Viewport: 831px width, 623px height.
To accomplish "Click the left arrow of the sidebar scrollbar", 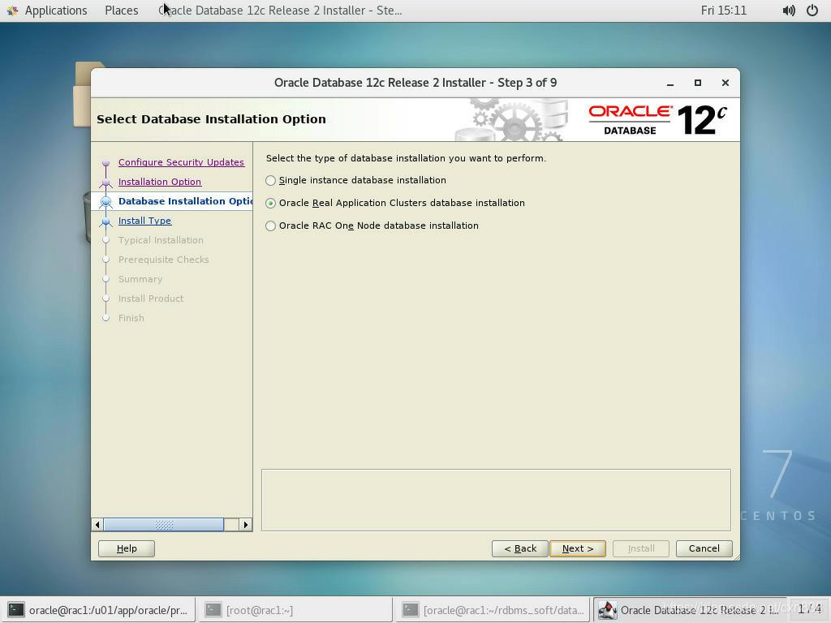I will [x=97, y=525].
